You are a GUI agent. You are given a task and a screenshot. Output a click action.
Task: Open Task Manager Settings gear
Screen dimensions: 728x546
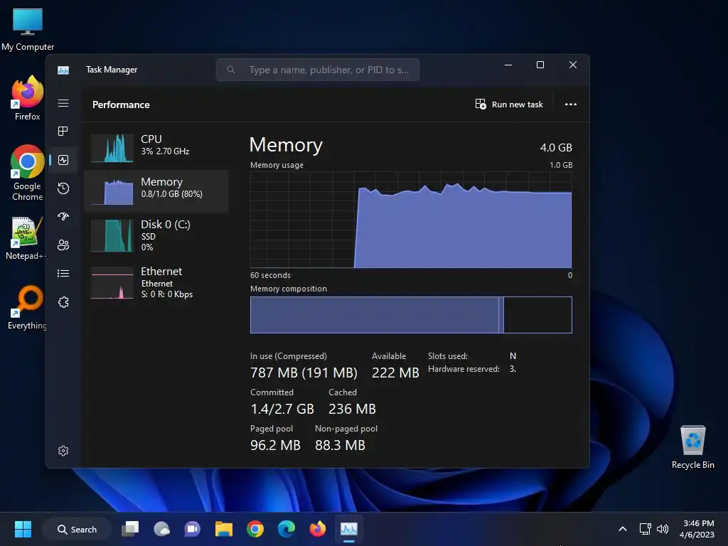click(63, 451)
